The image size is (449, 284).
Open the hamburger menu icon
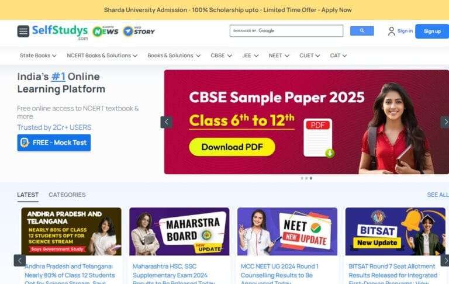pyautogui.click(x=23, y=31)
